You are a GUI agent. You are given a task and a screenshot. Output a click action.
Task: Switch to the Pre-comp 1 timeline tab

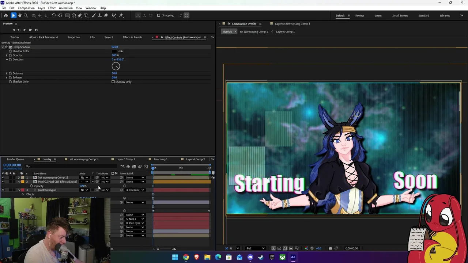pos(161,159)
